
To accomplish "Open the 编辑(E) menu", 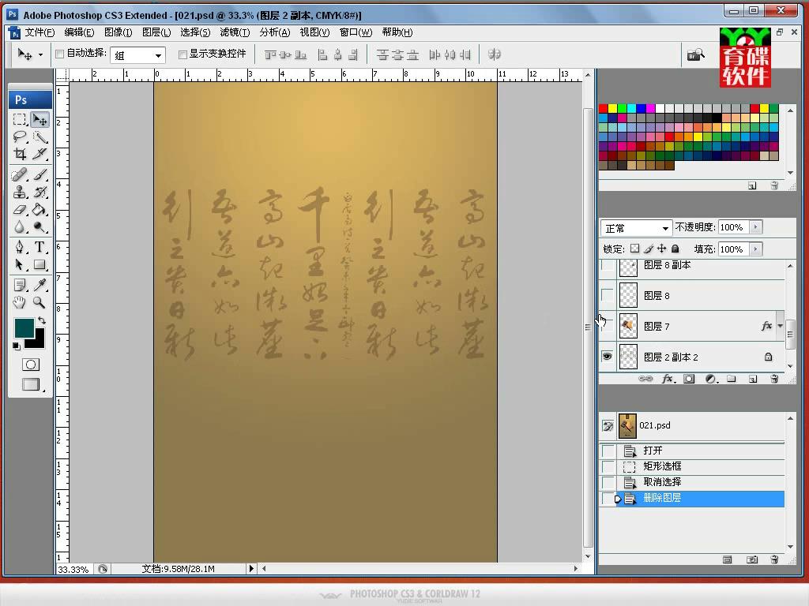I will (x=79, y=32).
